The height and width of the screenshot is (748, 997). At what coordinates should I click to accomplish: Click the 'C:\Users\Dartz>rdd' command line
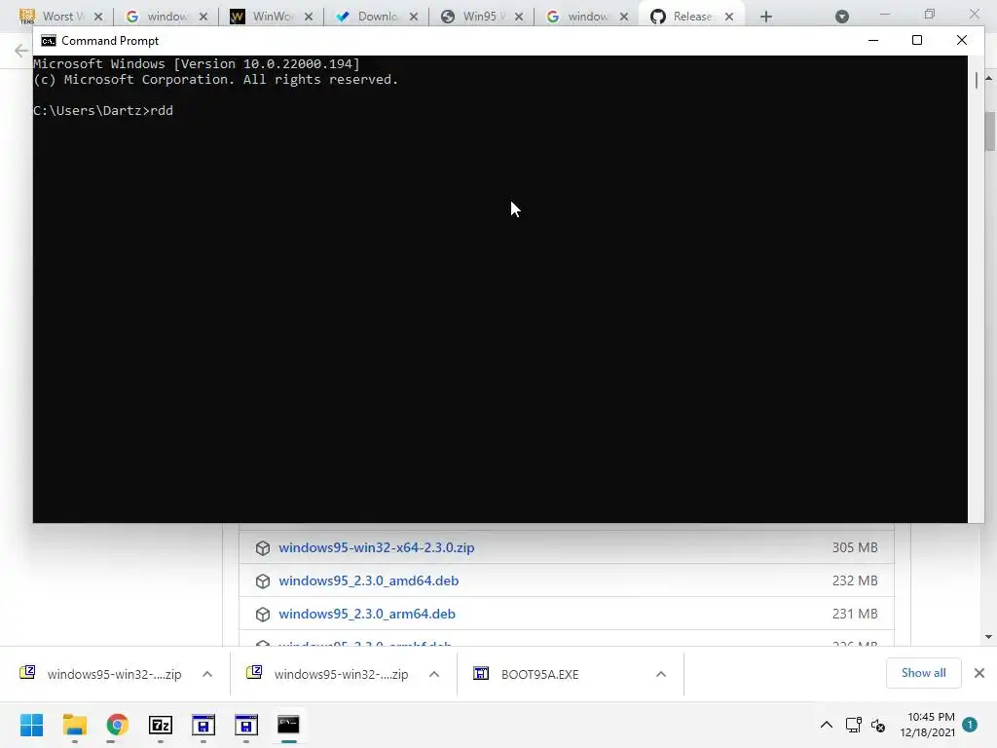(x=103, y=111)
